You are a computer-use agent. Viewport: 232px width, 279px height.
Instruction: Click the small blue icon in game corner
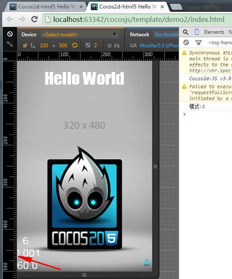pos(146,263)
